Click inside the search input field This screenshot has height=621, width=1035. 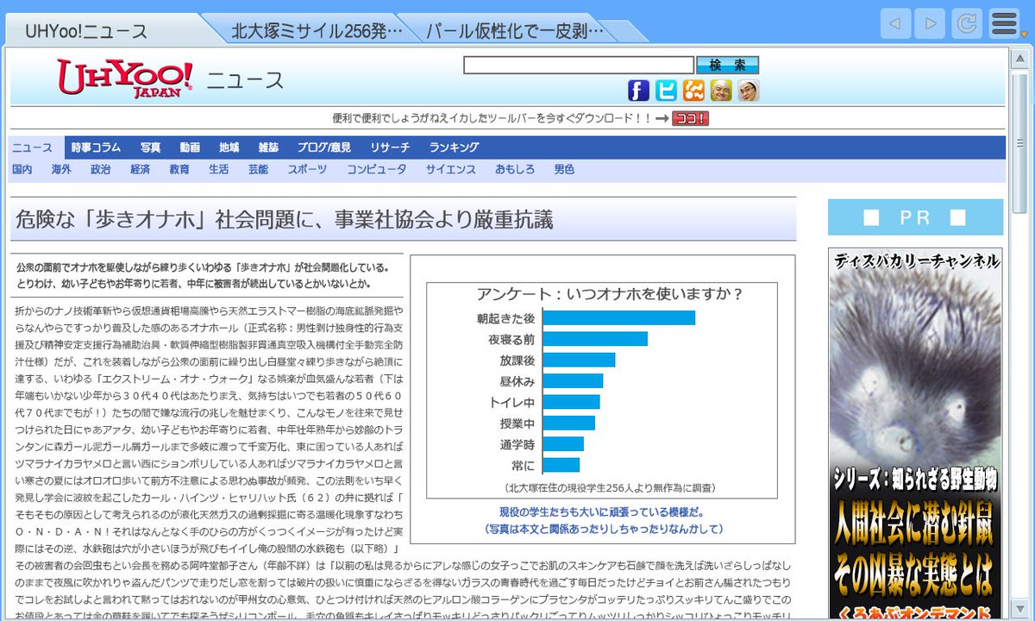578,64
